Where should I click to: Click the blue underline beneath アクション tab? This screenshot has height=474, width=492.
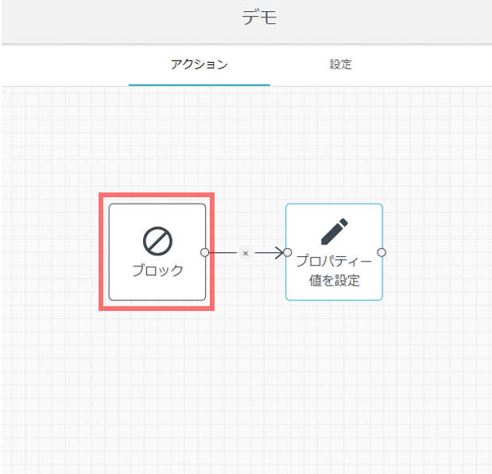[x=199, y=84]
